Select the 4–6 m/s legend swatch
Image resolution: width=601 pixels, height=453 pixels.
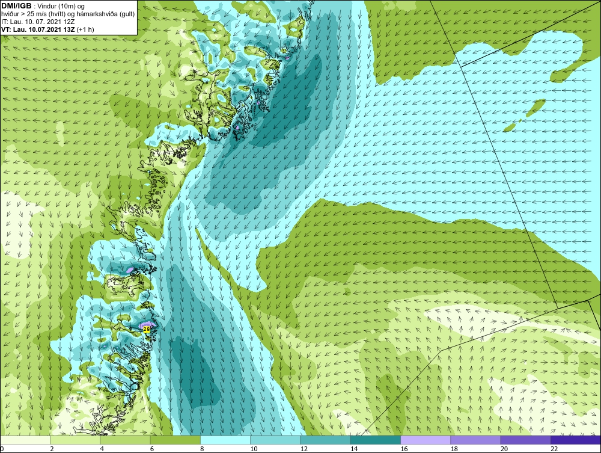click(x=126, y=440)
